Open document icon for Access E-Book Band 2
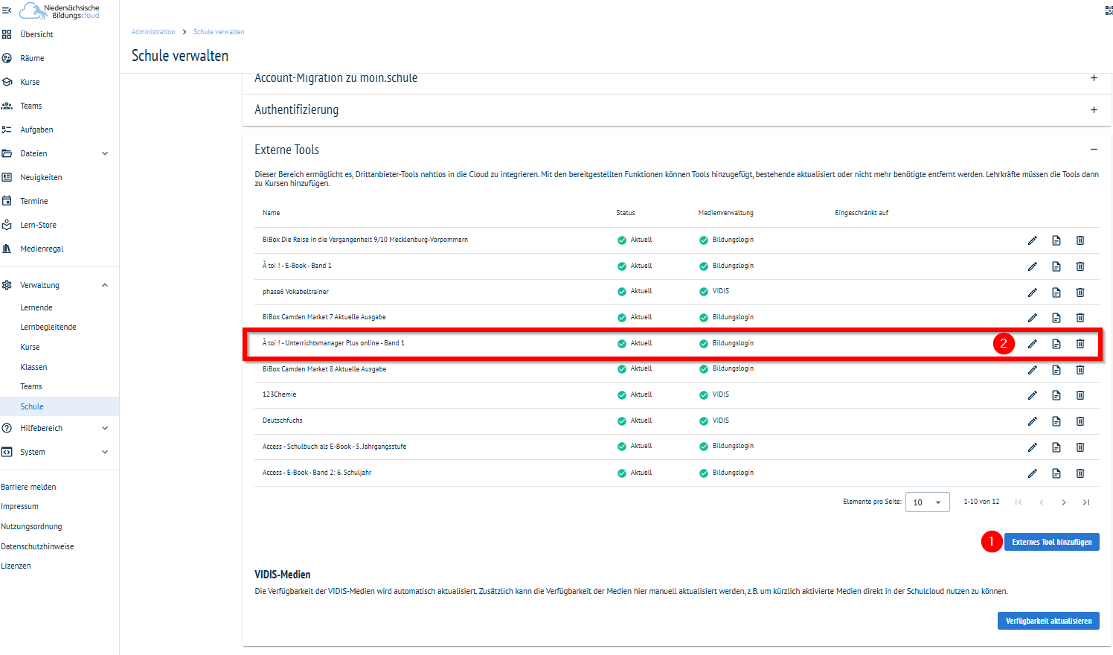This screenshot has width=1113, height=655. pyautogui.click(x=1056, y=473)
